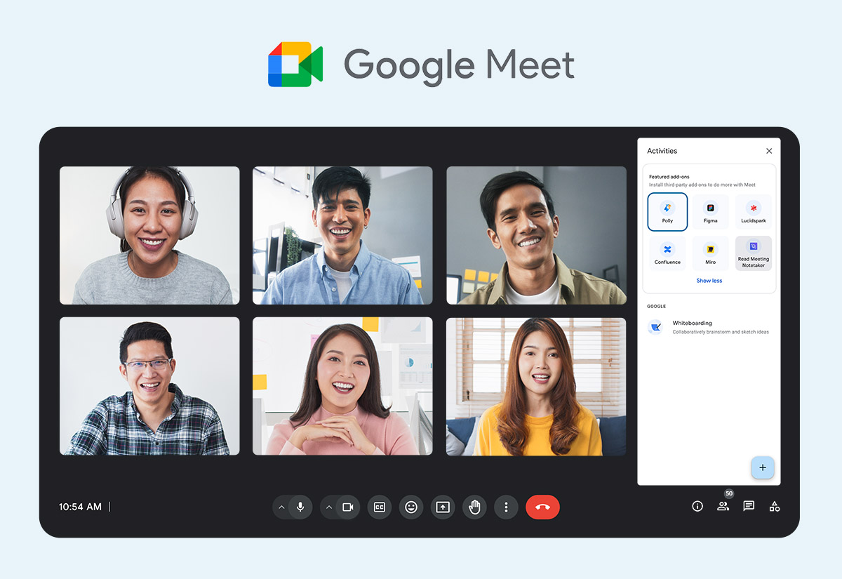Image resolution: width=842 pixels, height=579 pixels.
Task: Mute the microphone
Action: click(301, 507)
